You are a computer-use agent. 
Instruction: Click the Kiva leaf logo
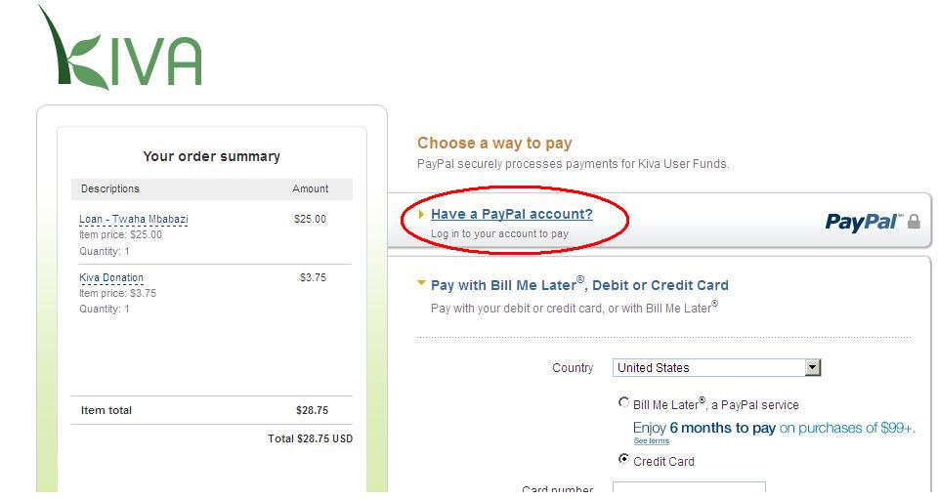tap(120, 49)
